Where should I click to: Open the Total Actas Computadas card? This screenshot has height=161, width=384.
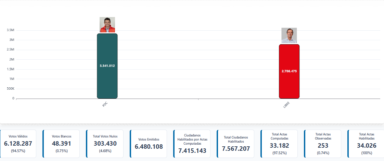[279, 144]
